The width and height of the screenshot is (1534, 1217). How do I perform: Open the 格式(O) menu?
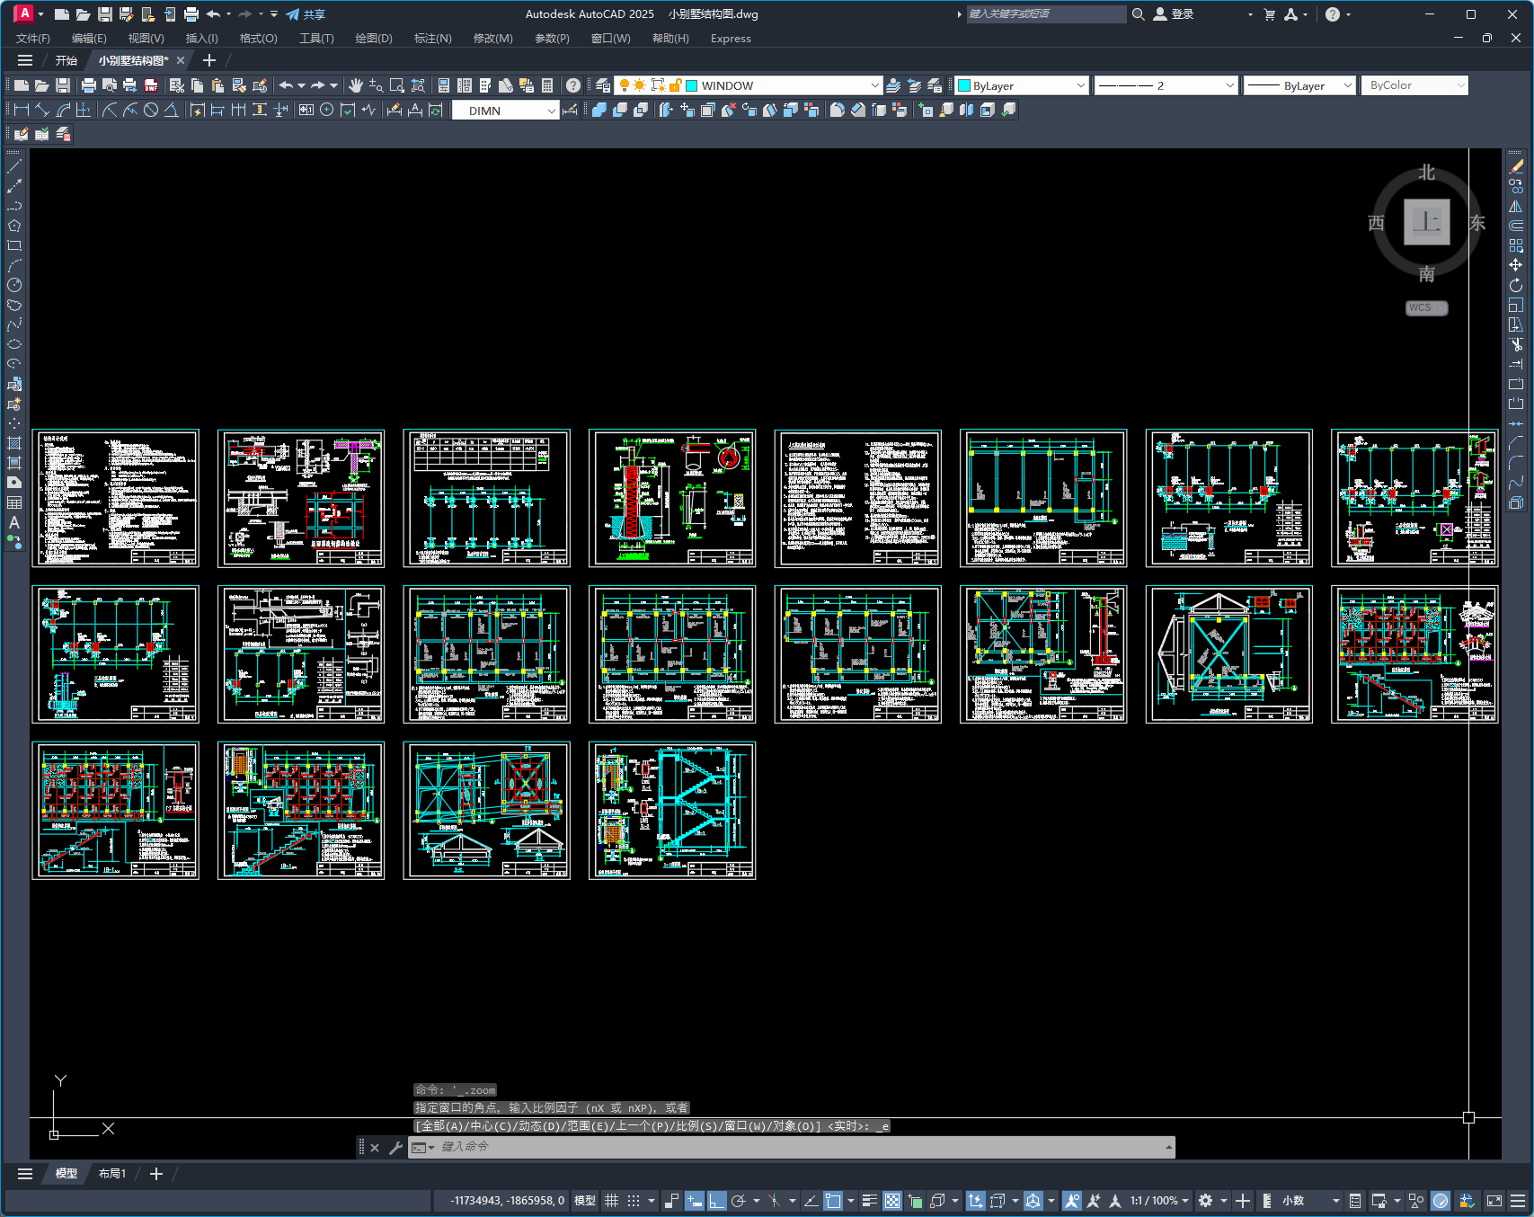[258, 39]
